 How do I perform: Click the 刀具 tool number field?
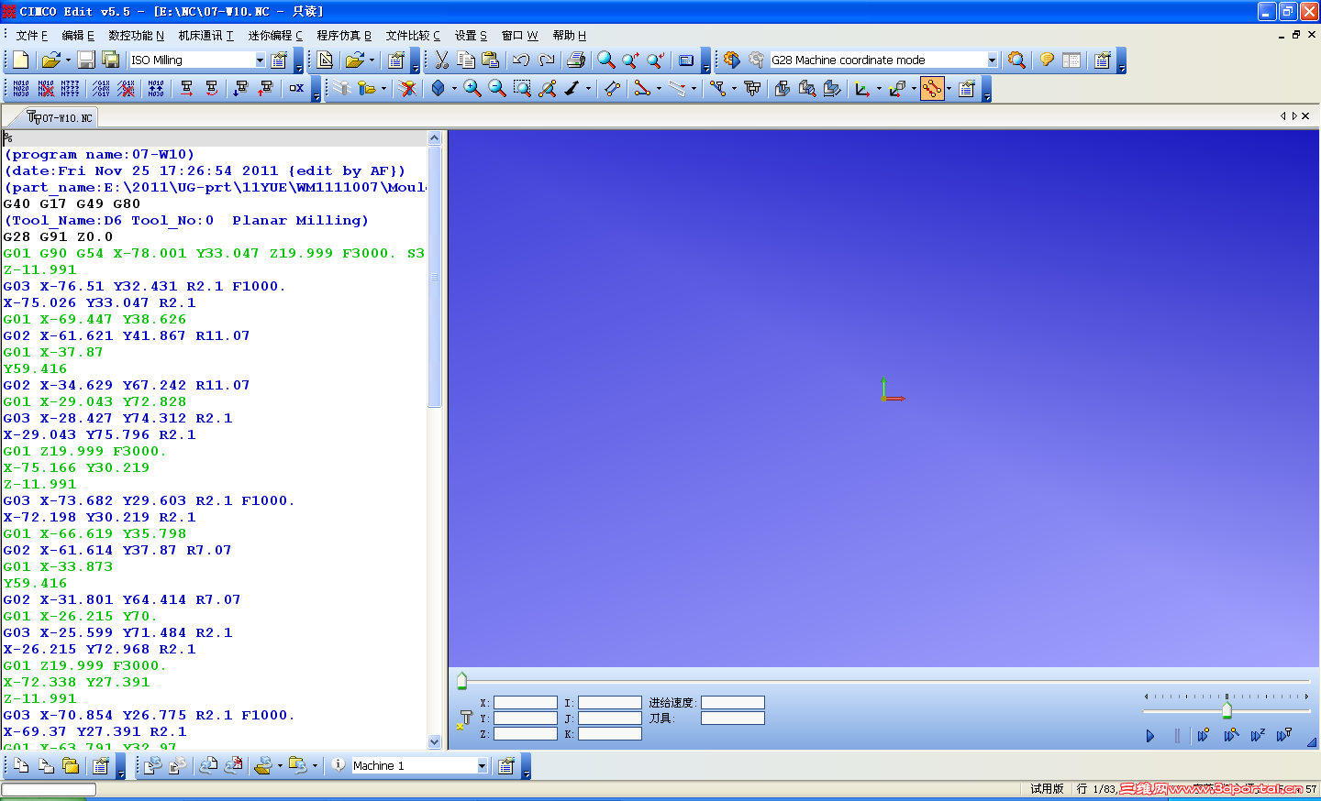[733, 719]
